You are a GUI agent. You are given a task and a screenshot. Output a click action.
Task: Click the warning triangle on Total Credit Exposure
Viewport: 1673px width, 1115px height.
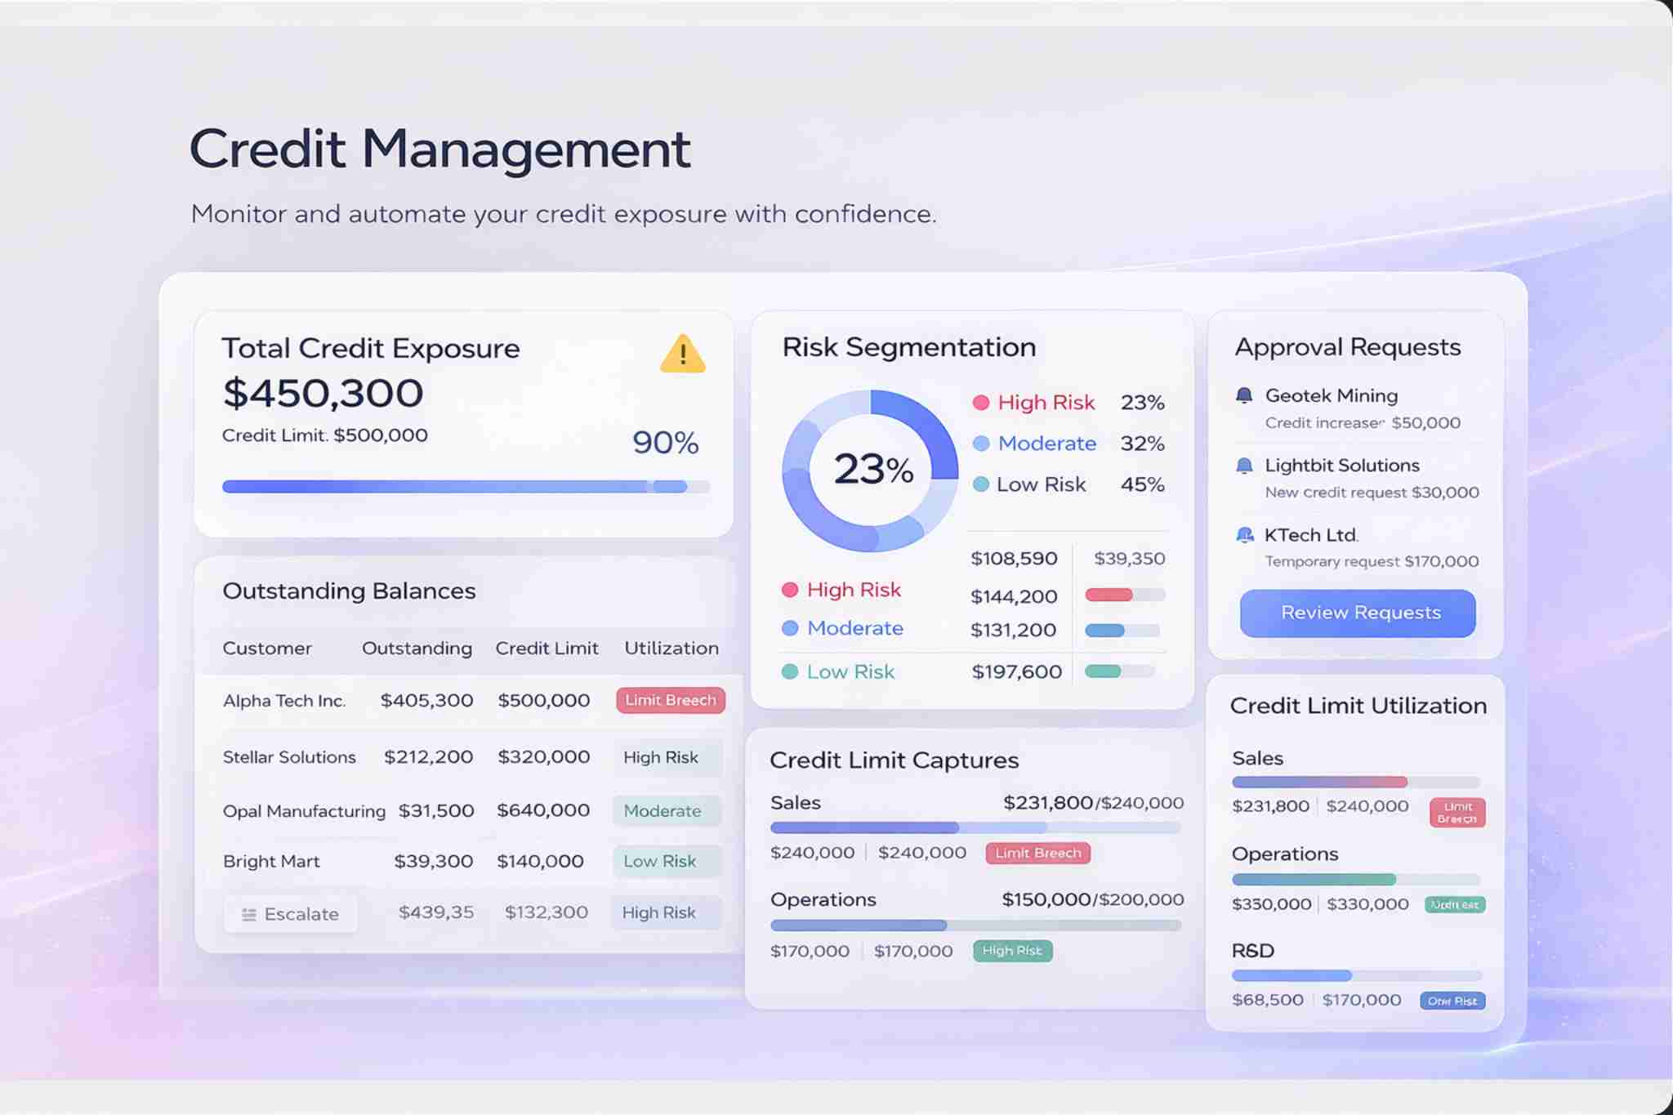683,354
